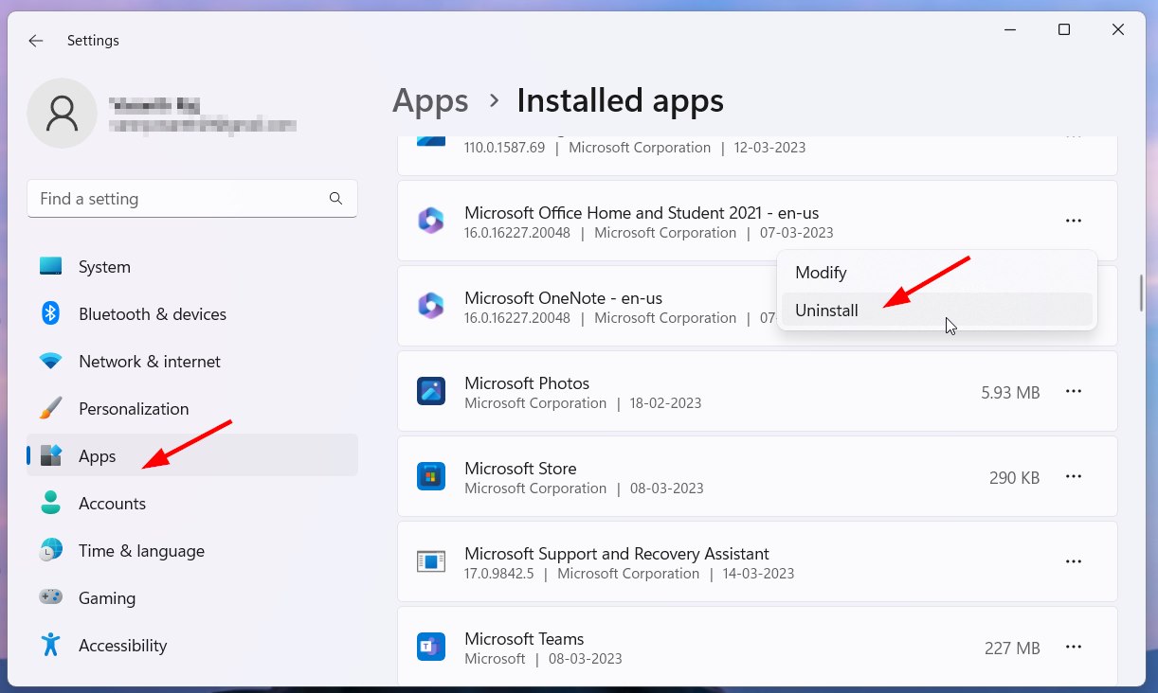Select the Network & internet wifi icon

(x=51, y=362)
